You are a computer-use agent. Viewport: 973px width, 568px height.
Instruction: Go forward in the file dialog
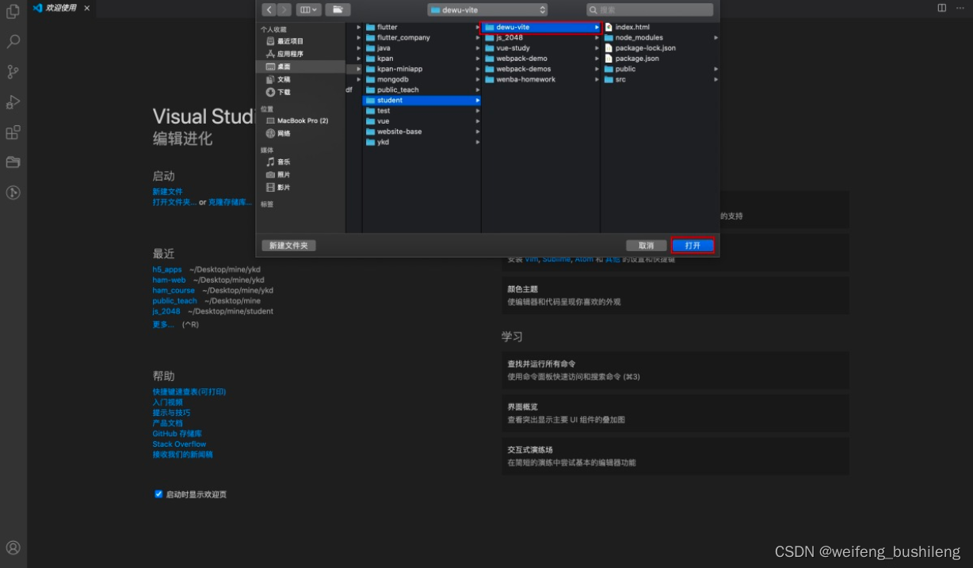[284, 10]
